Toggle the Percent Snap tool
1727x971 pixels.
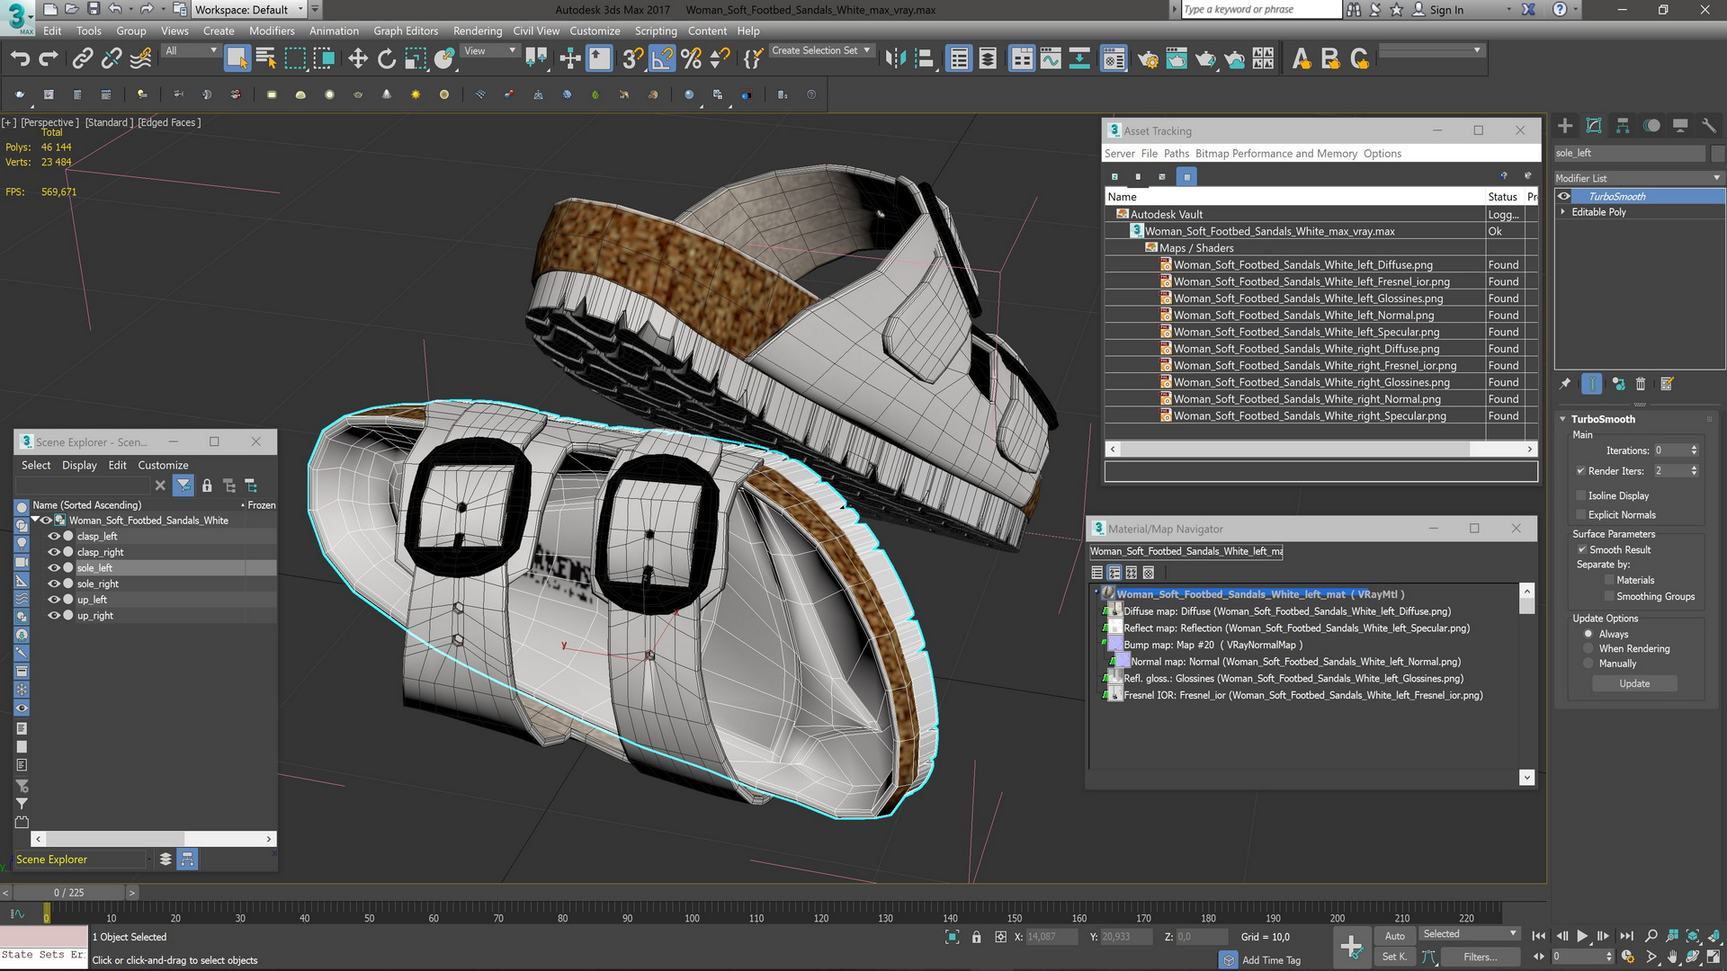point(691,59)
